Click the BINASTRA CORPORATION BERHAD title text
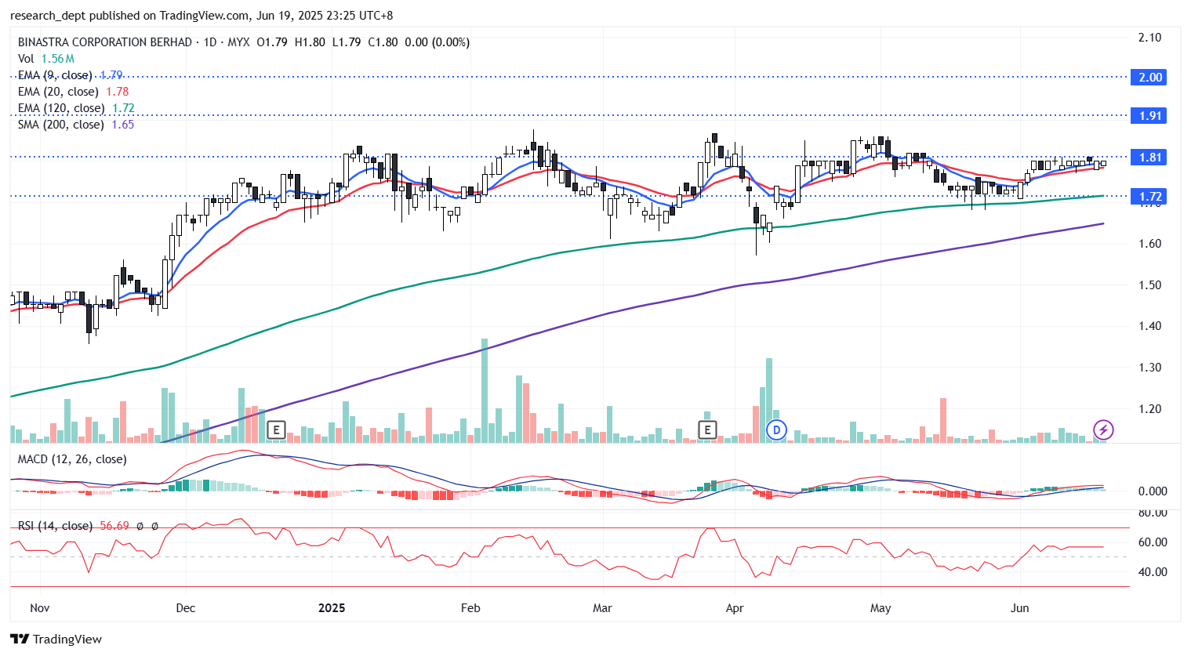Viewport: 1191px width, 656px height. (x=105, y=42)
